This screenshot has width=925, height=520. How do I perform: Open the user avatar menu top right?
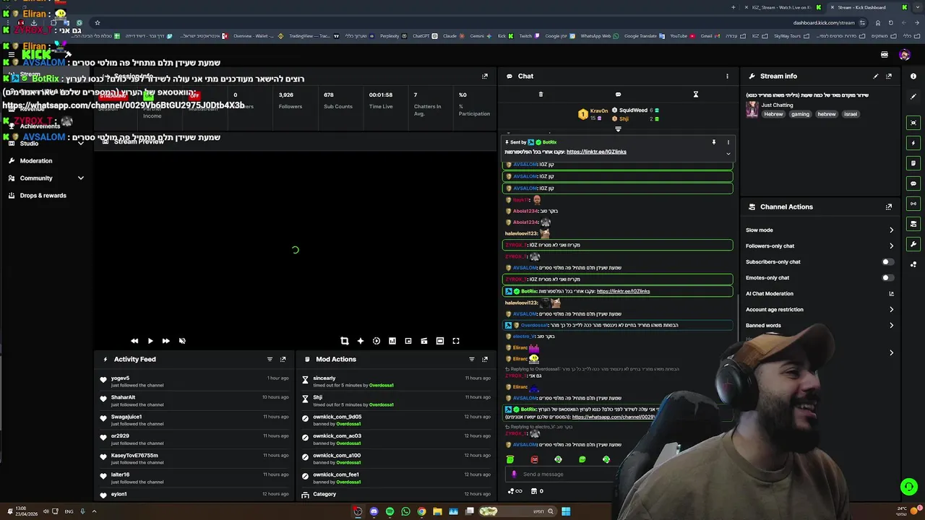pos(905,55)
